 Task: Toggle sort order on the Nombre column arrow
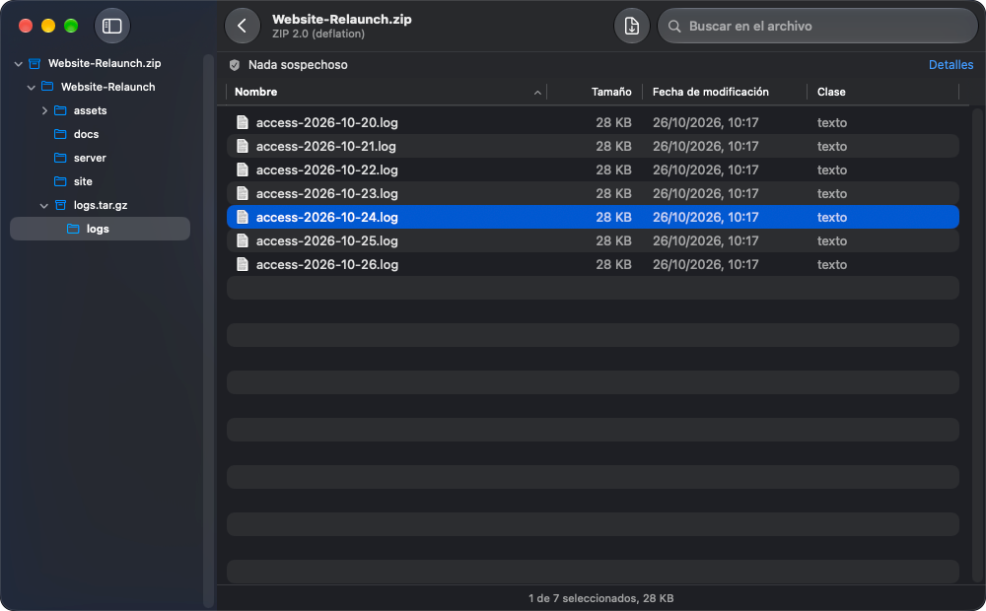click(537, 93)
